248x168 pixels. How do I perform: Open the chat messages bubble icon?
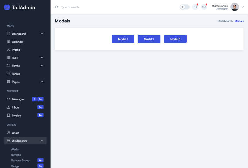click(204, 7)
